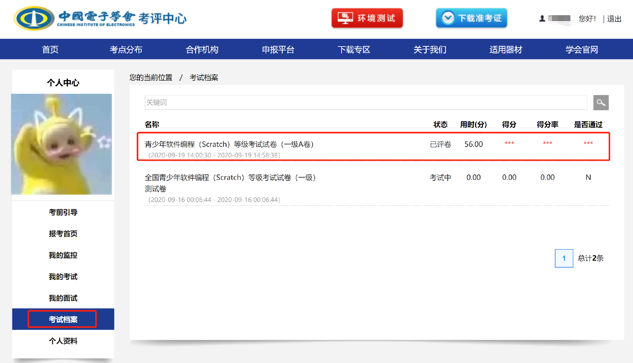633x363 pixels.
Task: Open 考前引导 in the sidebar
Action: pos(63,212)
